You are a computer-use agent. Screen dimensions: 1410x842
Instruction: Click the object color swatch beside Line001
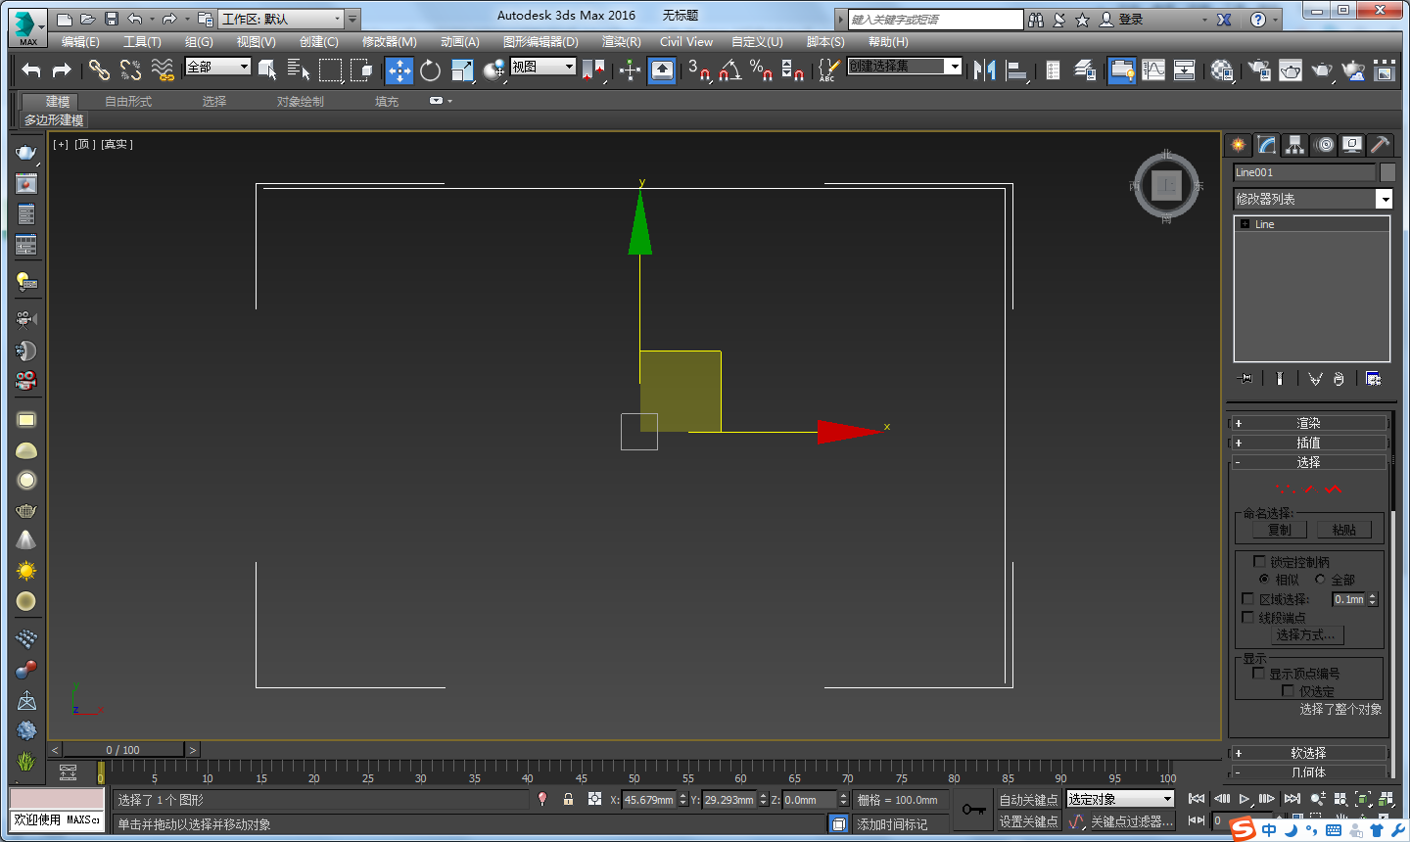(x=1387, y=172)
